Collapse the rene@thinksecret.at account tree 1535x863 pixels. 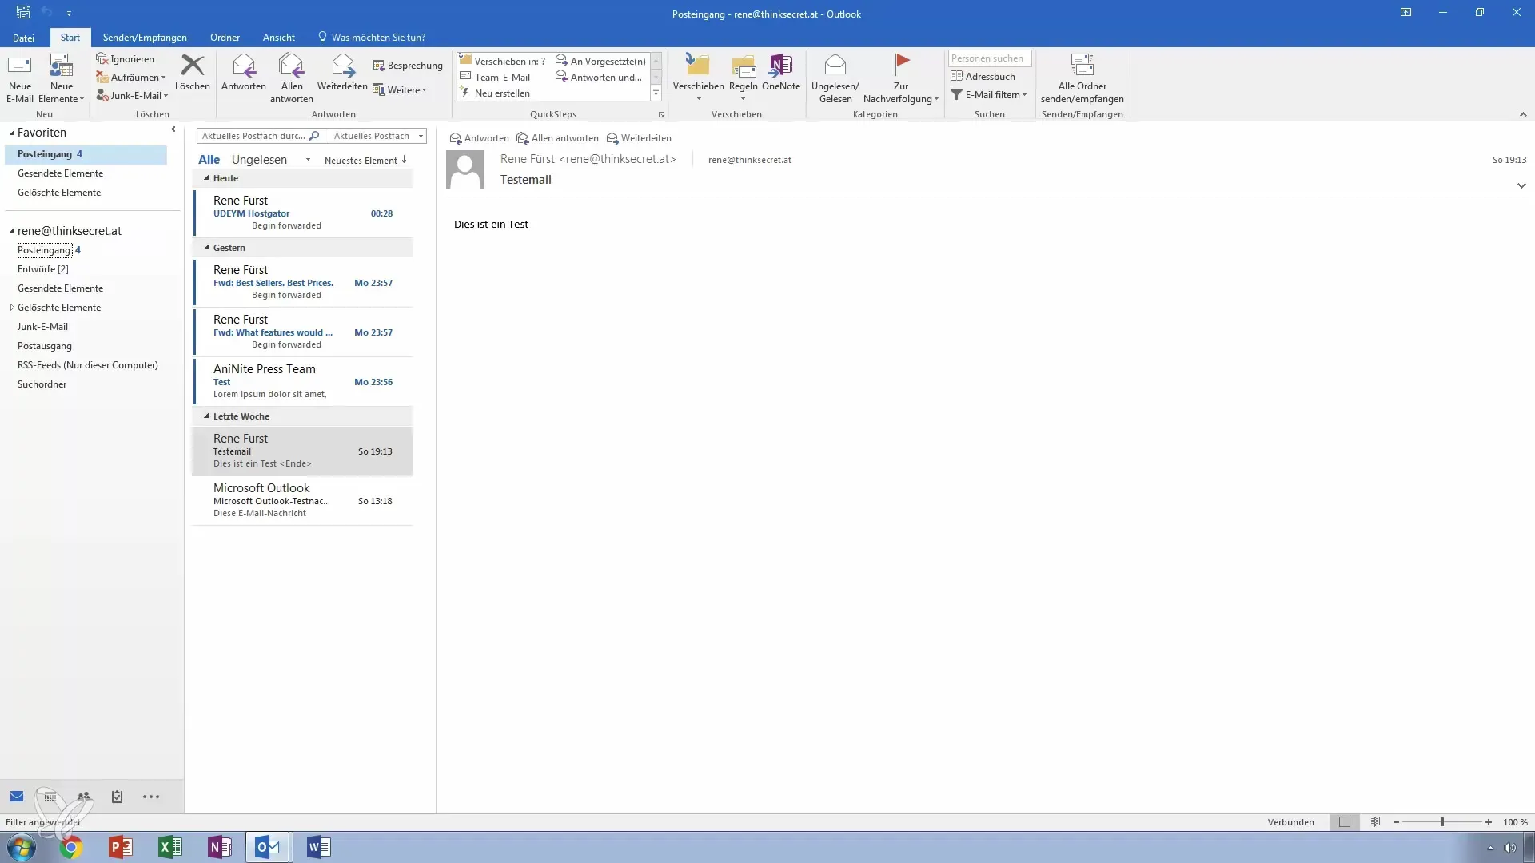tap(12, 231)
